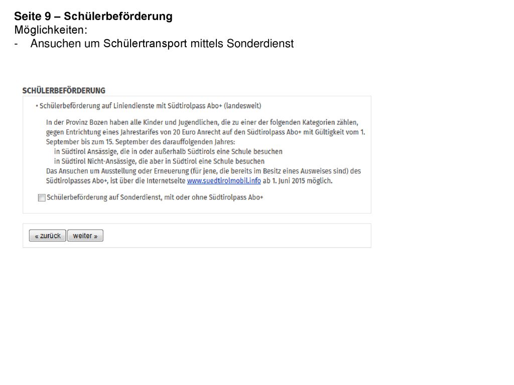Click the 'Seite 9 – Schülerbeförderung' title
This screenshot has height=385, width=514.
click(93, 16)
